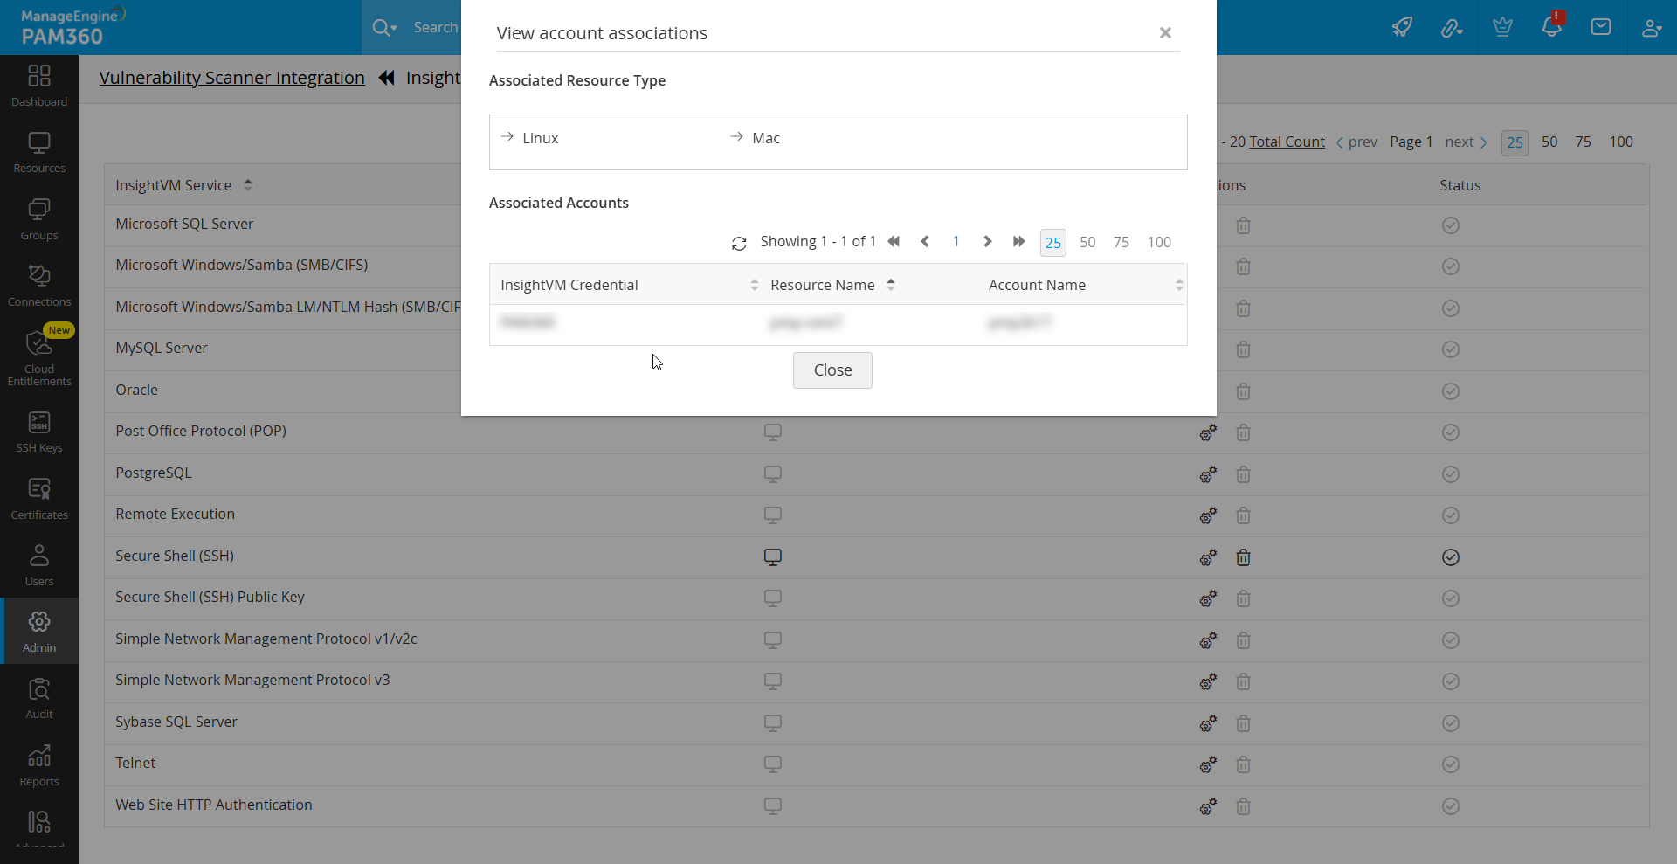Sort the Account Name column

tap(1180, 284)
